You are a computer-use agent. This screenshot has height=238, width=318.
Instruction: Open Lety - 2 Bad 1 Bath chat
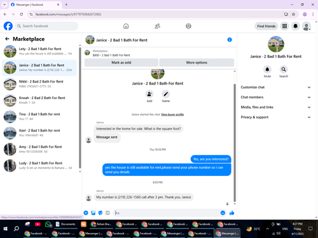click(x=39, y=51)
